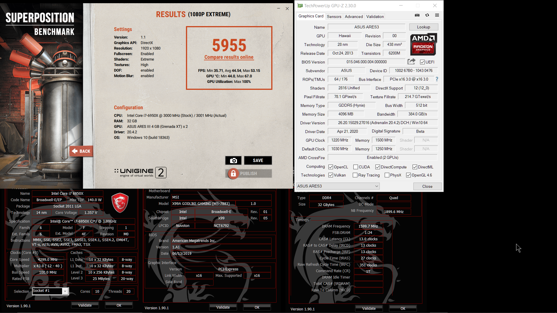Screen dimensions: 557x313
Task: Close the Superposition results window
Action: [287, 8]
